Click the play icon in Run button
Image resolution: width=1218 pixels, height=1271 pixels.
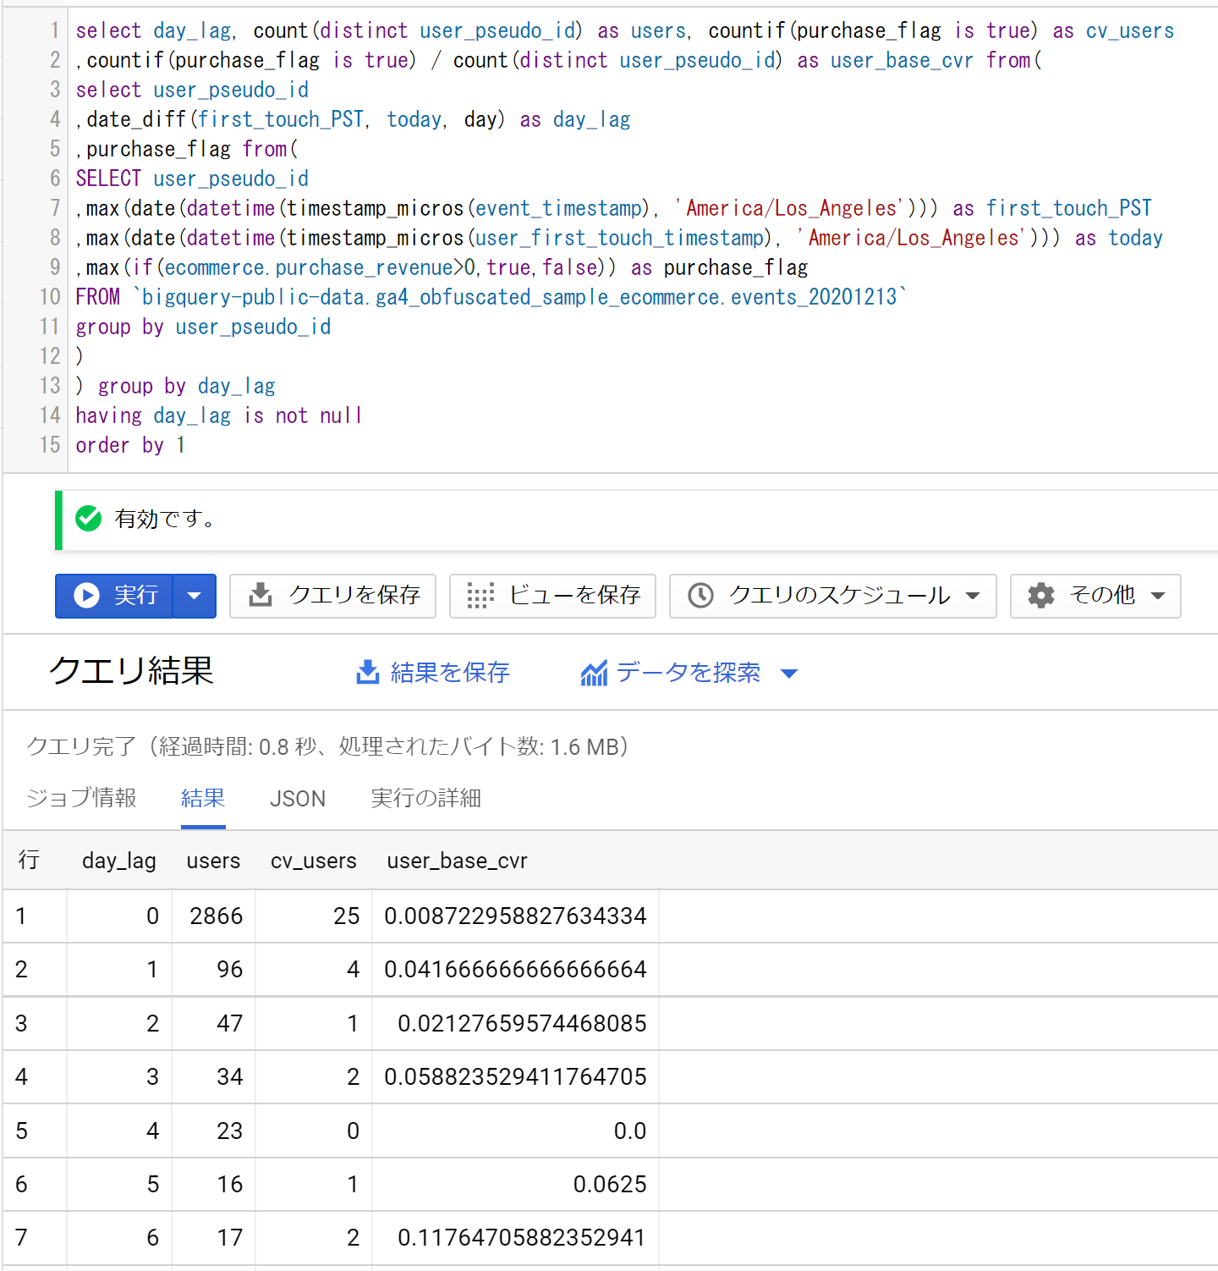(86, 596)
